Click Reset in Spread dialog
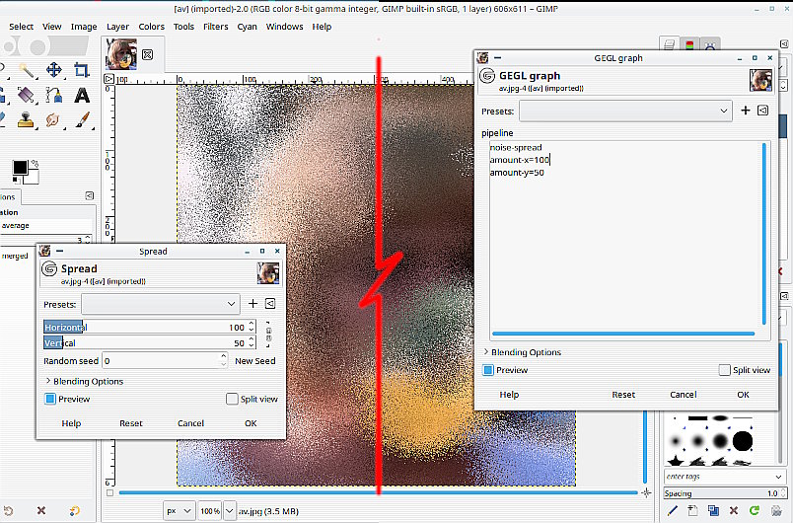This screenshot has height=523, width=793. pyautogui.click(x=131, y=423)
